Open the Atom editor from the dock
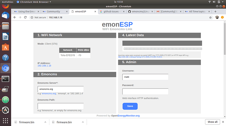This screenshot has width=226, height=126. 6,100
